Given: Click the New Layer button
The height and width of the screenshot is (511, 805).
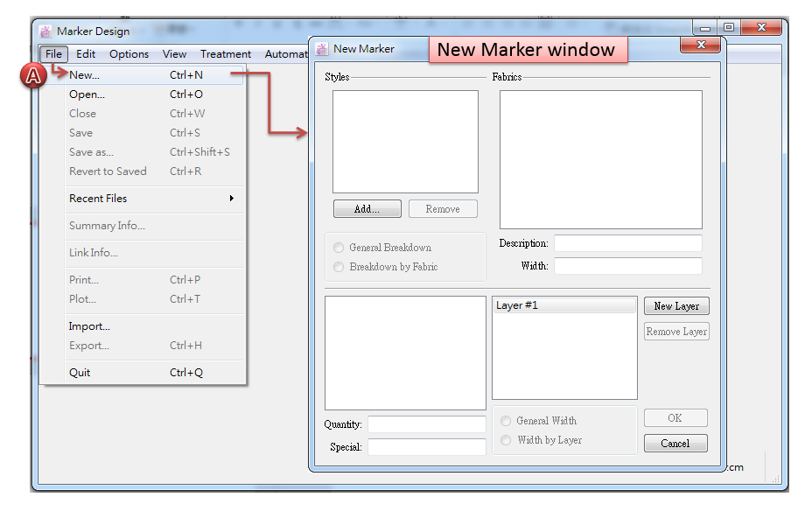Looking at the screenshot, I should [675, 305].
